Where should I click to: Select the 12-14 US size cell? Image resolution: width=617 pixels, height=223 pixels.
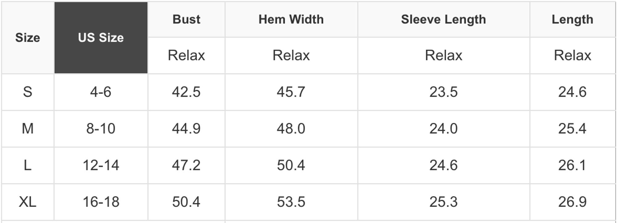(101, 165)
